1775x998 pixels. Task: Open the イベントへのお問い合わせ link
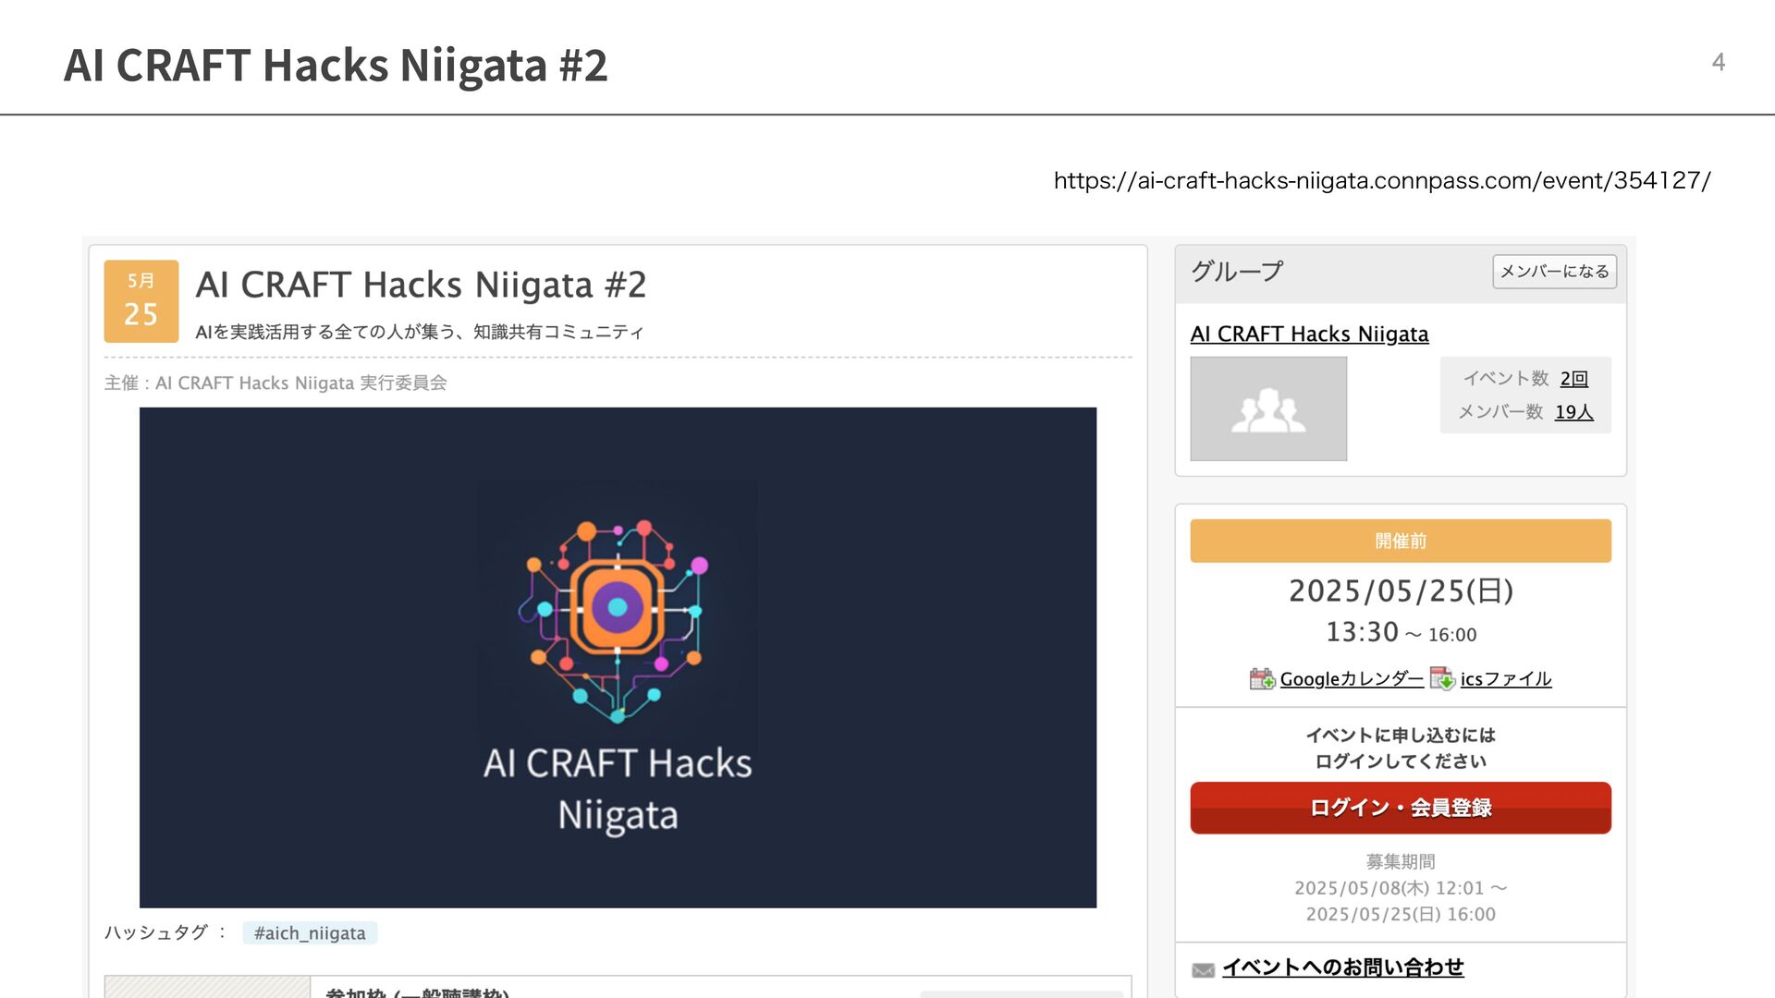point(1342,968)
